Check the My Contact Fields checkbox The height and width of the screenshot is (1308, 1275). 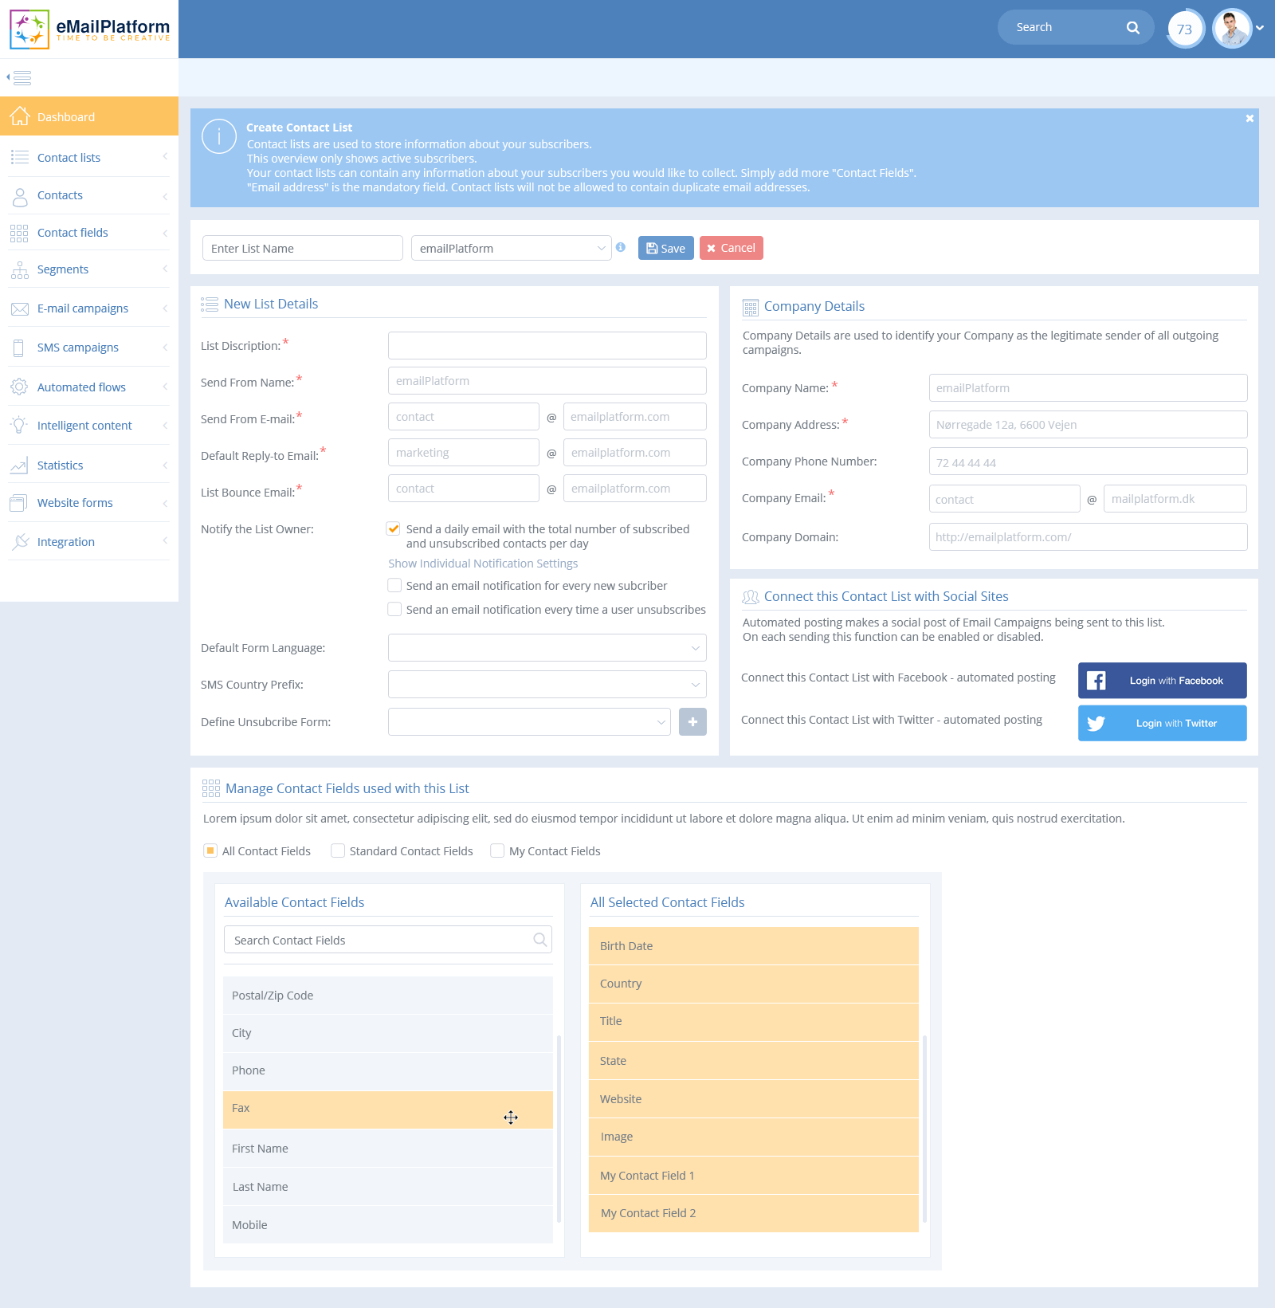tap(497, 850)
